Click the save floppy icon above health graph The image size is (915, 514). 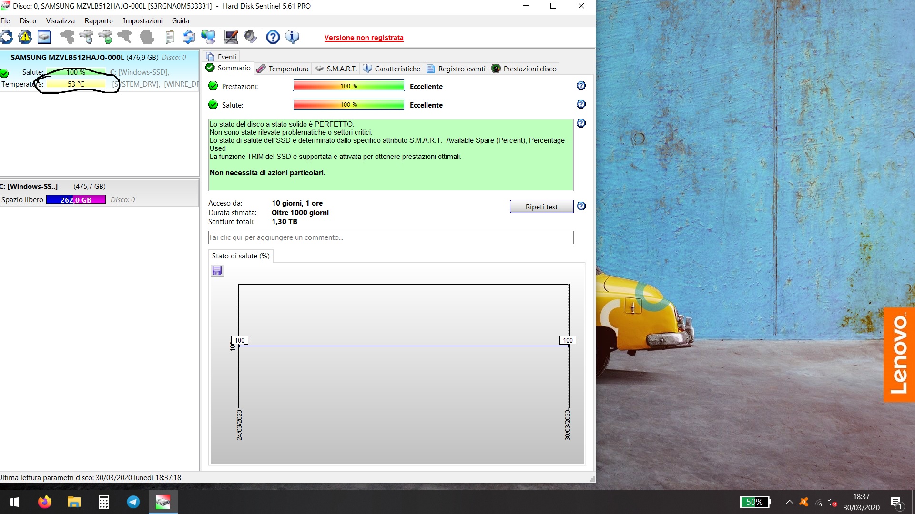click(217, 271)
